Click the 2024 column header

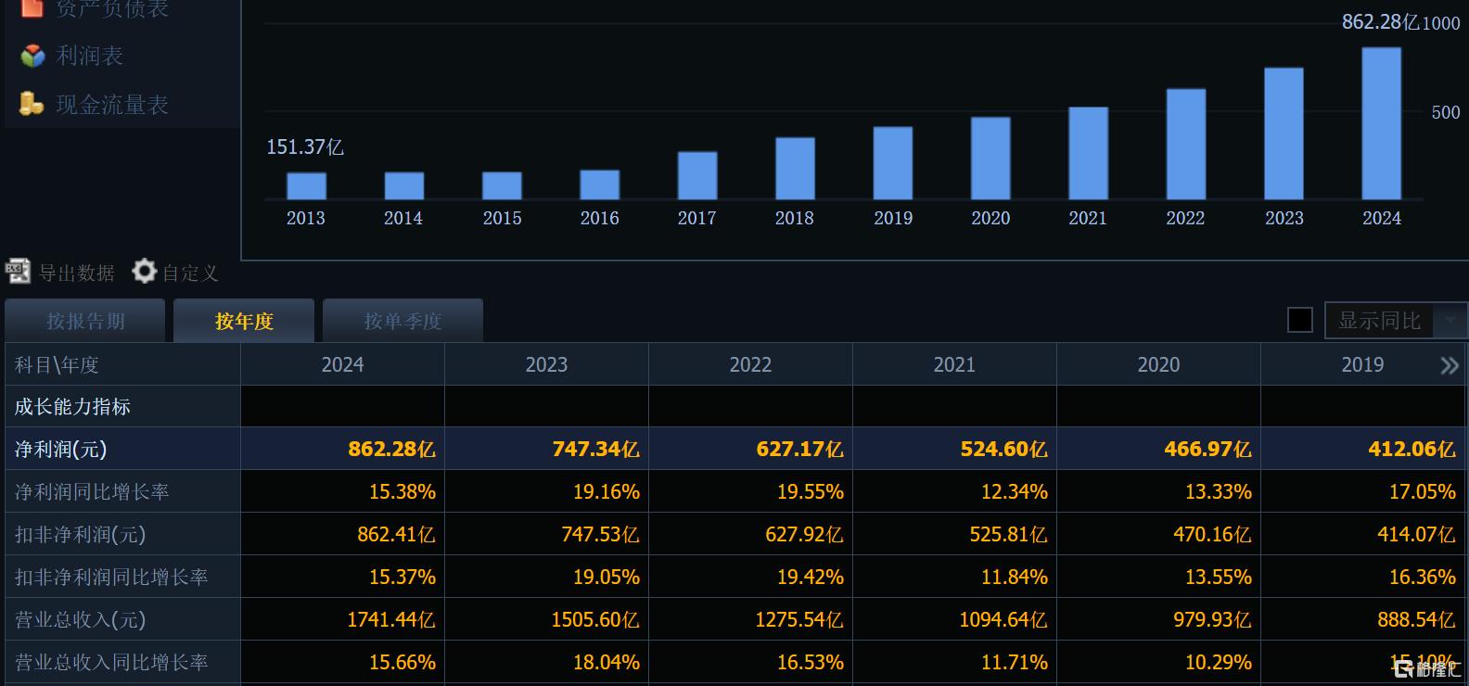click(342, 365)
